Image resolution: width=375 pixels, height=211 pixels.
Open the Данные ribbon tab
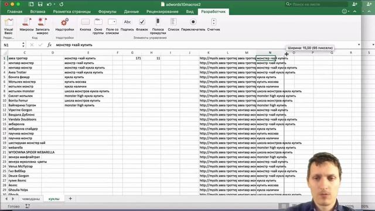(x=131, y=12)
